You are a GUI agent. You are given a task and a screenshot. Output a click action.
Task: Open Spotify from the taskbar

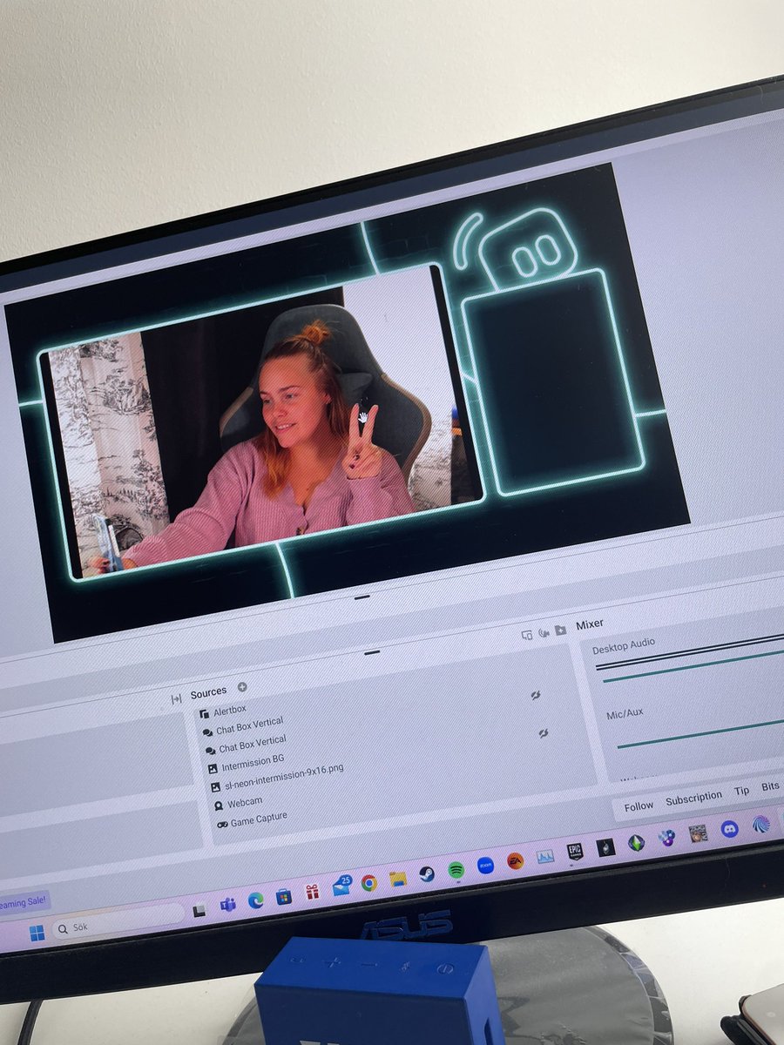coord(456,869)
